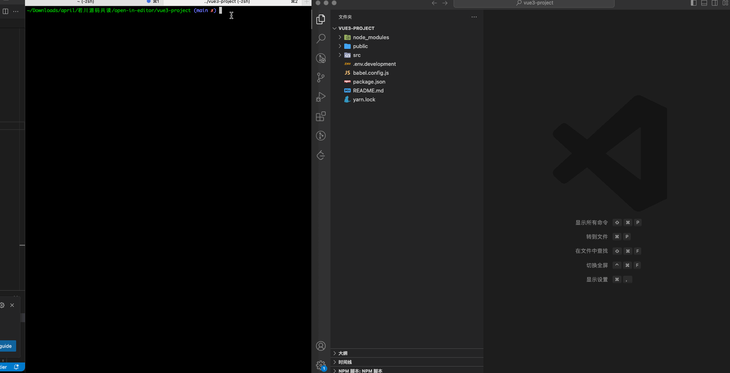Click the 在文件中查找 hint text
The width and height of the screenshot is (730, 373).
pos(592,251)
